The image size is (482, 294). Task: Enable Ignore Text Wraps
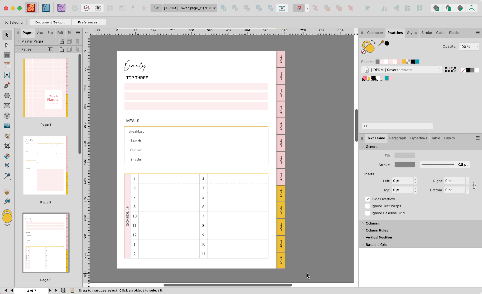click(368, 206)
